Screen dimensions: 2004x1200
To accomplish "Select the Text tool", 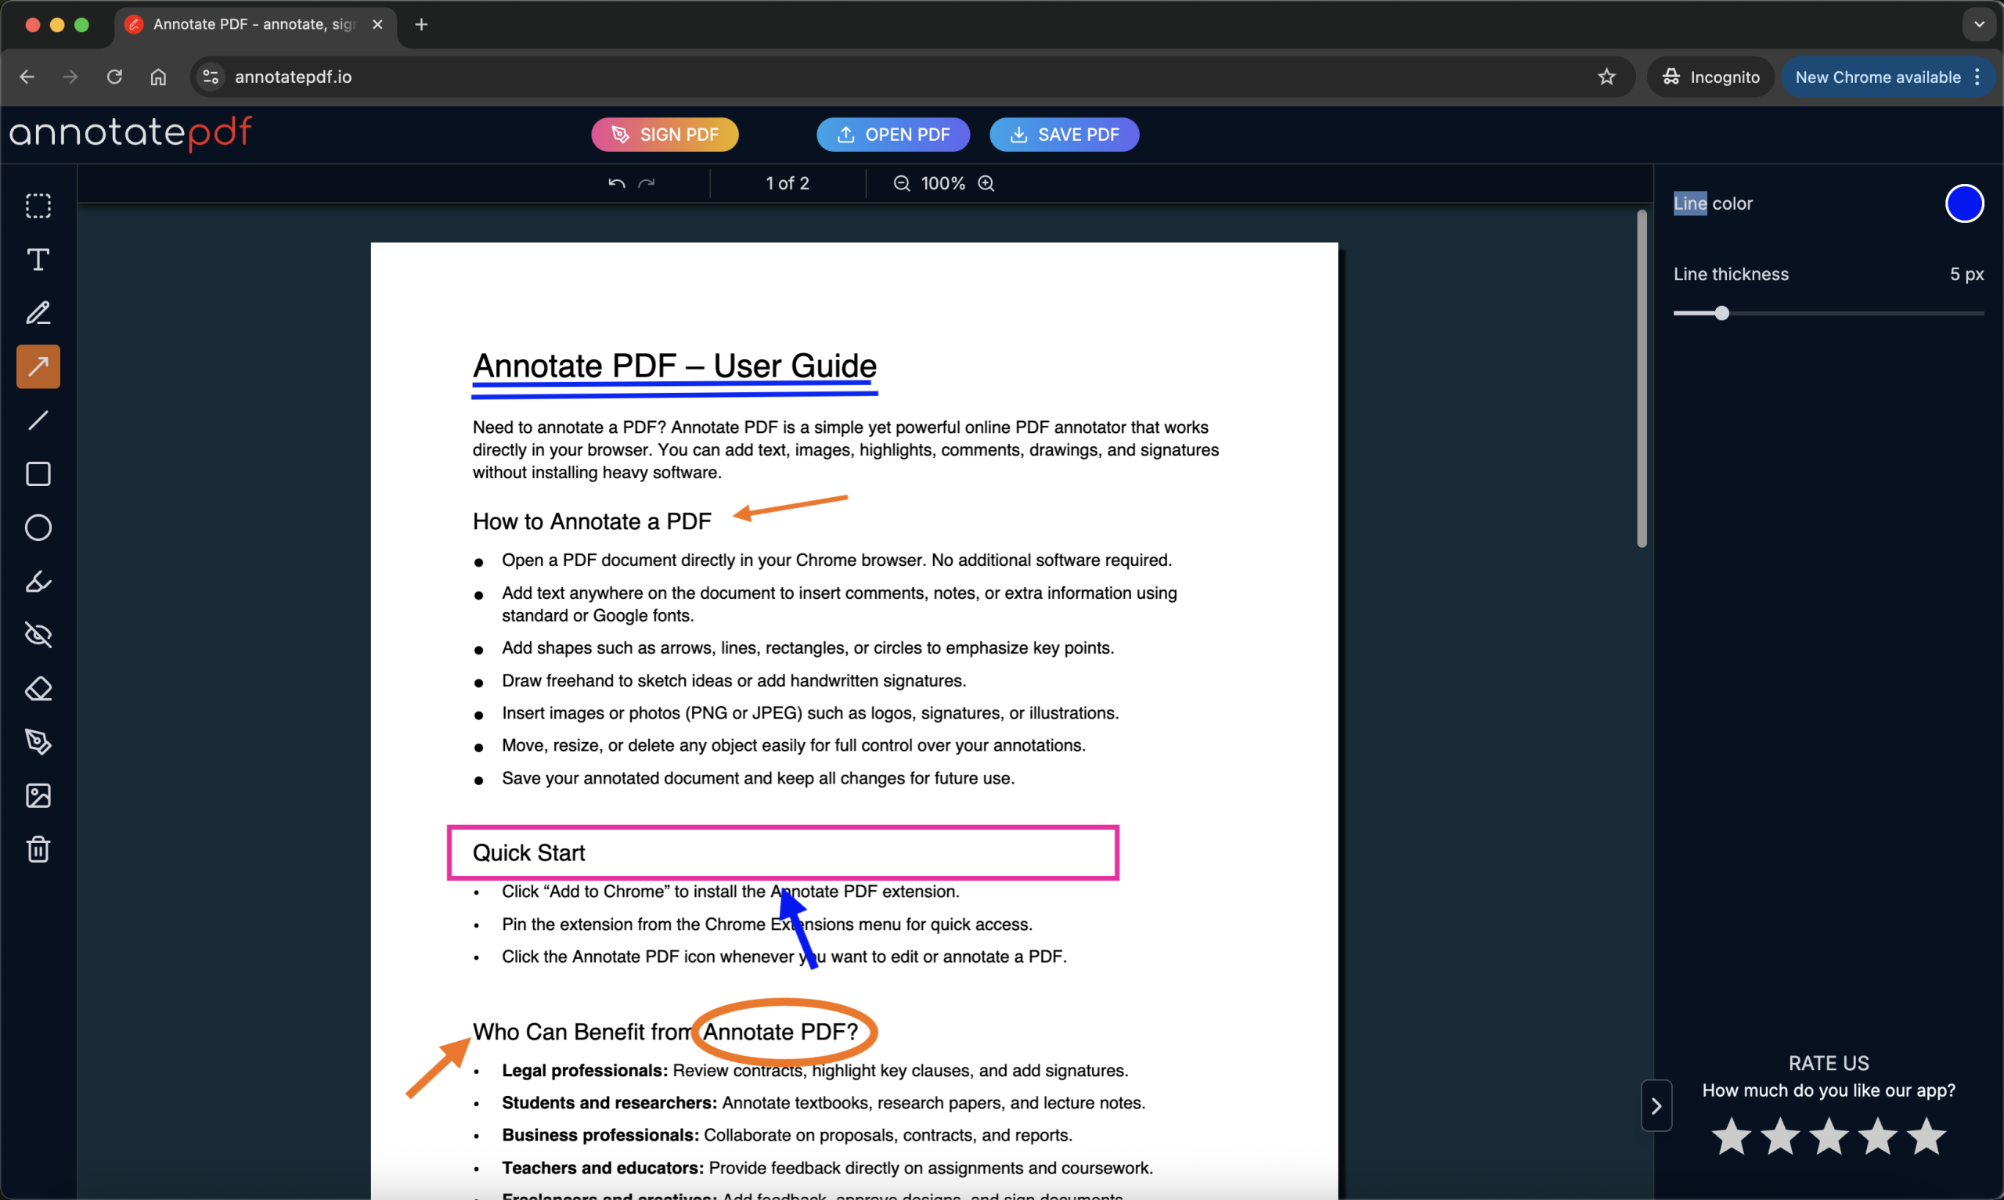I will [x=38, y=260].
